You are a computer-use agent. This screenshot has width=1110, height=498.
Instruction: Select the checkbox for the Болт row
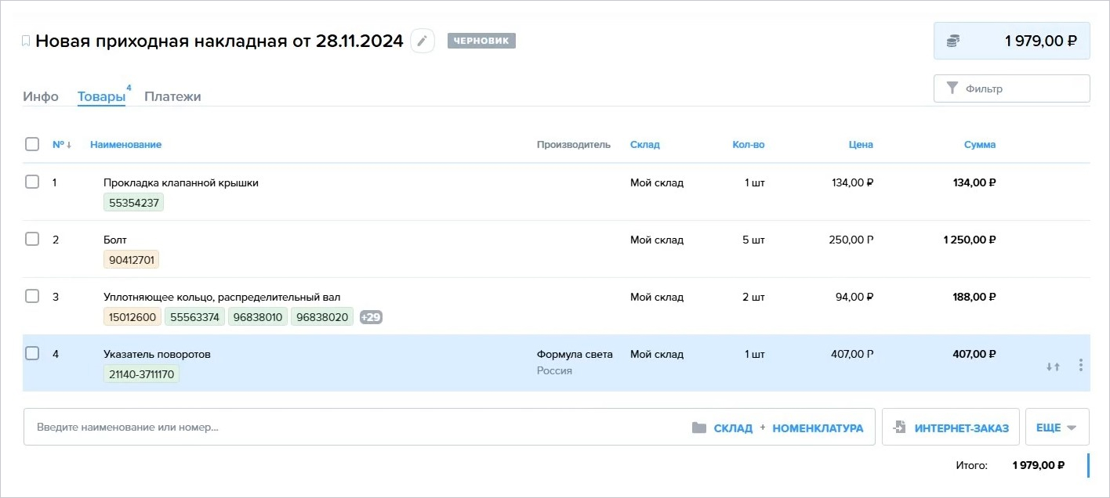[x=32, y=239]
